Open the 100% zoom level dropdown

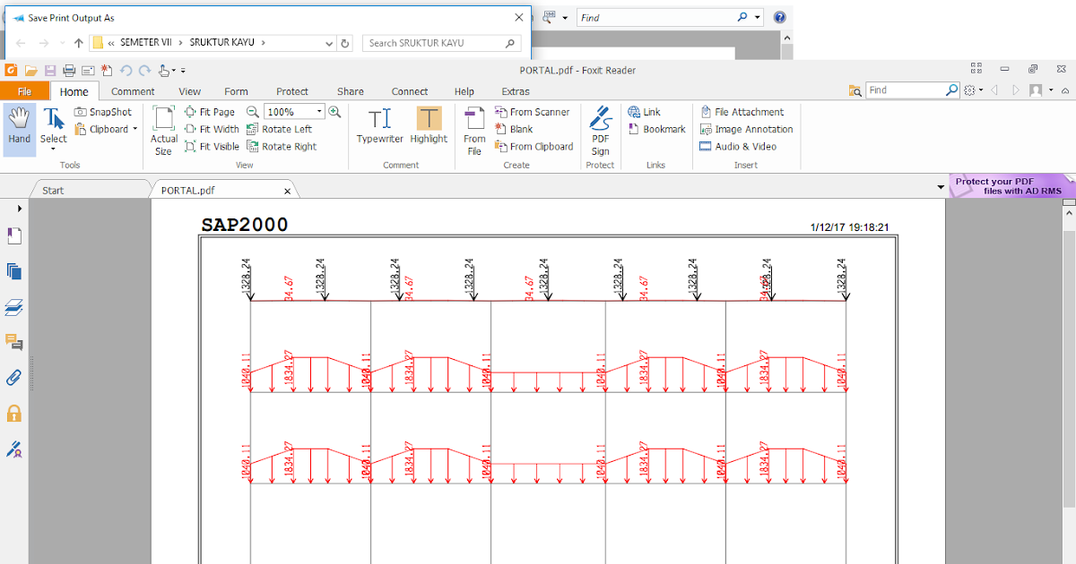[319, 112]
